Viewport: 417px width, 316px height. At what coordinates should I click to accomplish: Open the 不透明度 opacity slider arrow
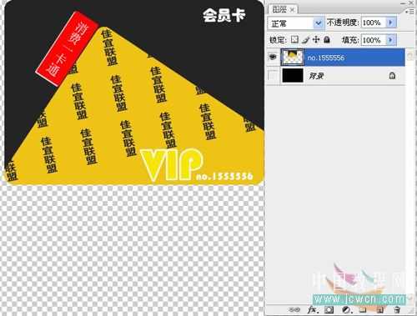[390, 23]
